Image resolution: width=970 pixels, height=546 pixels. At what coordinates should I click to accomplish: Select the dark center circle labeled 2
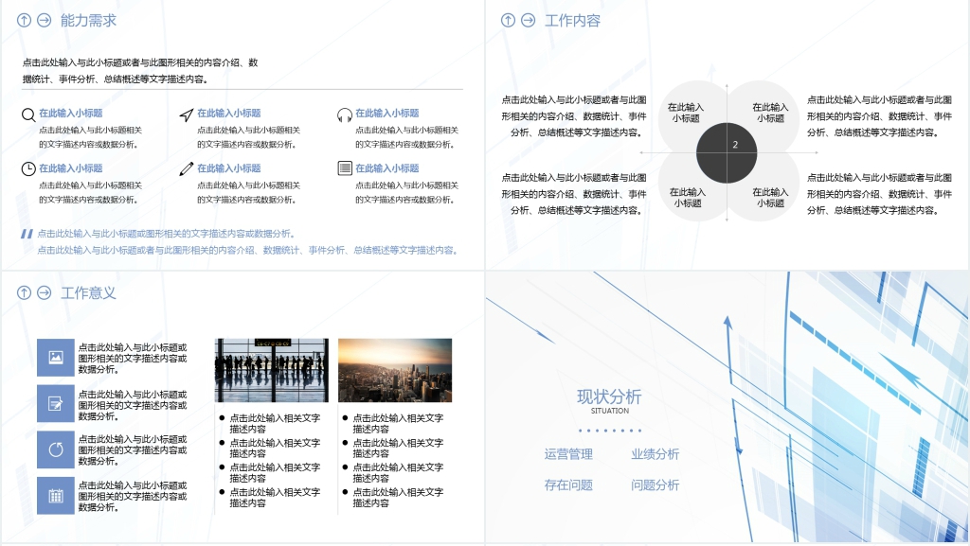(x=727, y=152)
